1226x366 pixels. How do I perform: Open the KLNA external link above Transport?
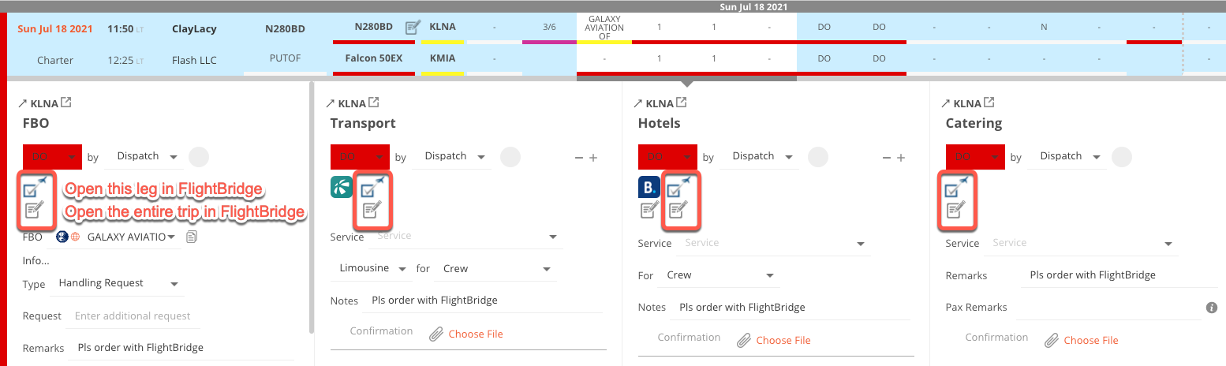374,103
